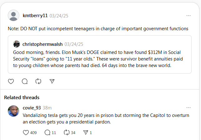Open the quoted post about DOGE claims
Viewport: 201px width, 140px height.
click(100, 59)
